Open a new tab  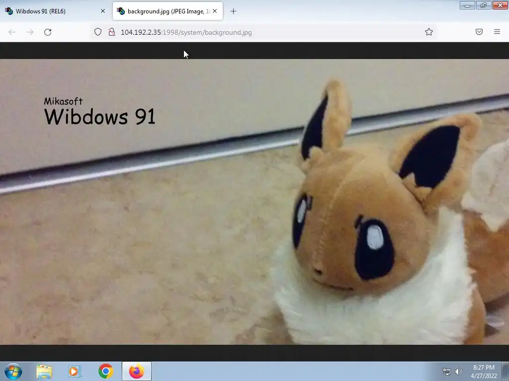pos(233,11)
